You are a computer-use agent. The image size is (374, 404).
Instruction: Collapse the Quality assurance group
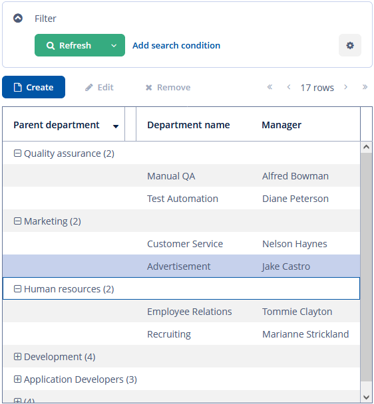coord(17,153)
